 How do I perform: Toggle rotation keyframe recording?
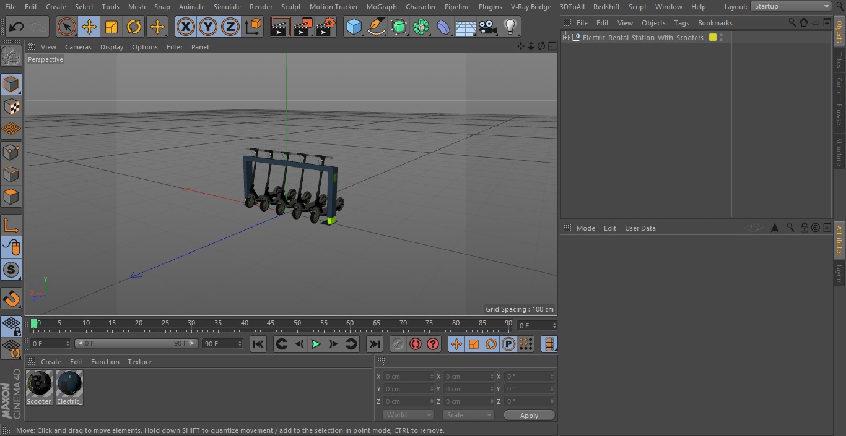[x=491, y=344]
